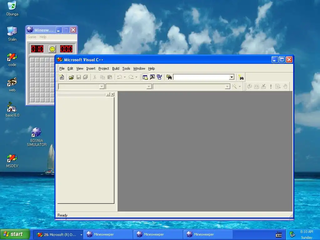Click the Compile icon in Build toolbar
Image resolution: width=320 pixels, height=240 pixels.
click(249, 87)
